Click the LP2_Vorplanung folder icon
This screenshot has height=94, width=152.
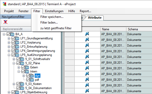click(17, 42)
